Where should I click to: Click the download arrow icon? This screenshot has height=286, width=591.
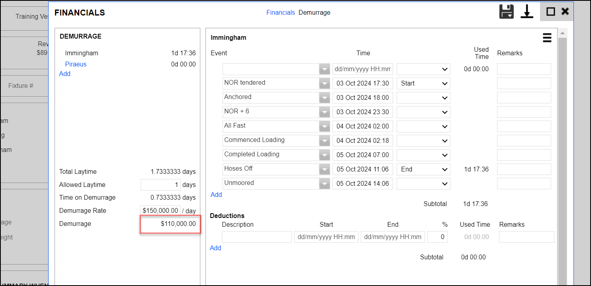pos(527,12)
